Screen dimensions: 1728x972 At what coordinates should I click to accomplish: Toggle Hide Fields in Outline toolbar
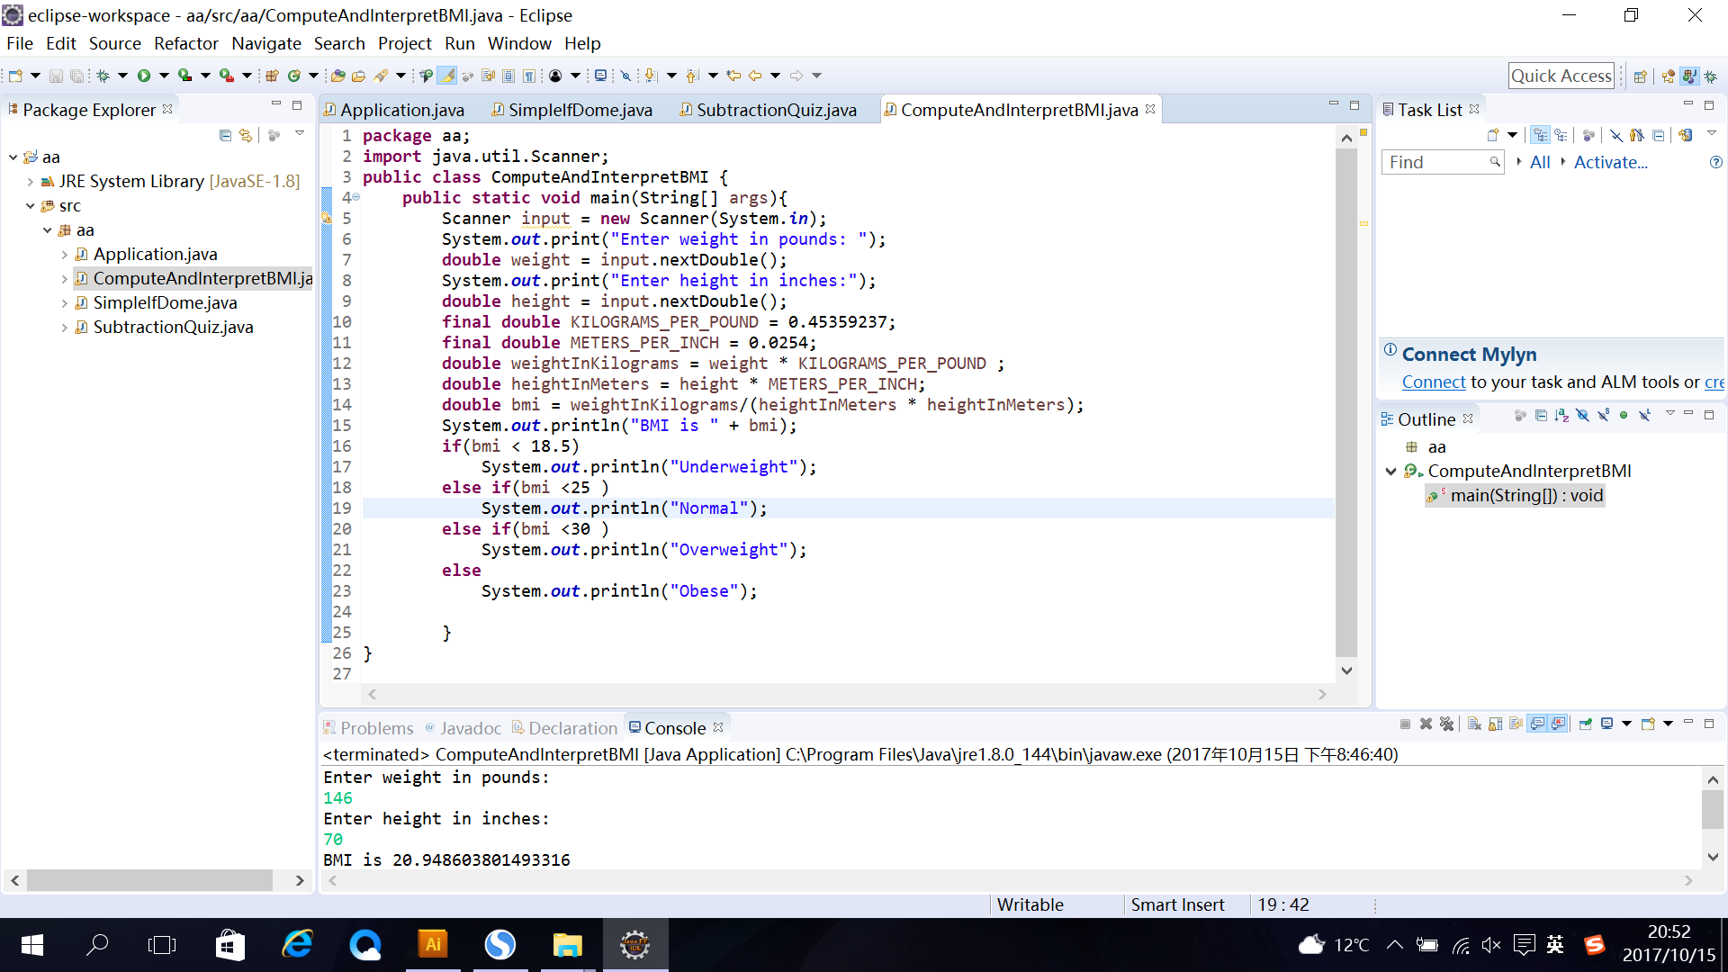click(1582, 415)
